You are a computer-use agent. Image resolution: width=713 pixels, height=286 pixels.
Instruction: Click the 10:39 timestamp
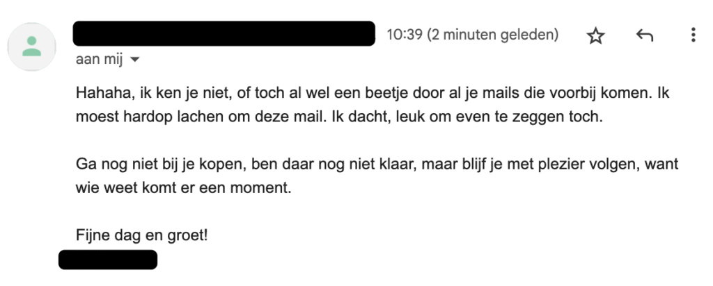click(405, 35)
